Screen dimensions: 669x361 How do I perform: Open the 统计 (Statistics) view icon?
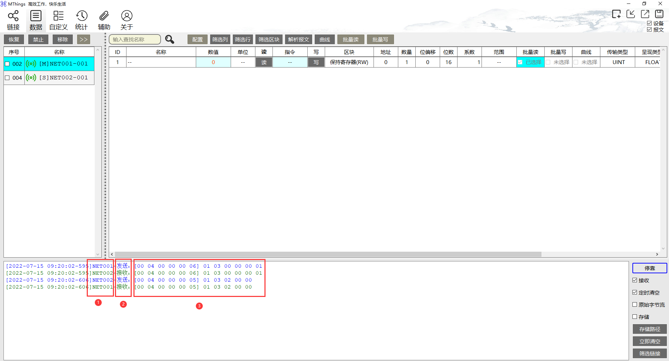click(x=81, y=20)
